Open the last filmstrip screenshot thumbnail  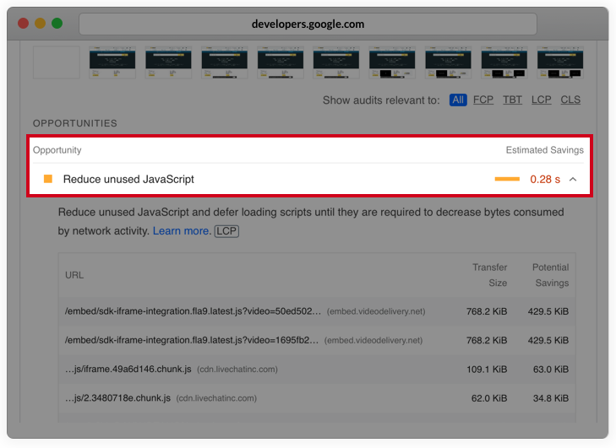pos(560,62)
